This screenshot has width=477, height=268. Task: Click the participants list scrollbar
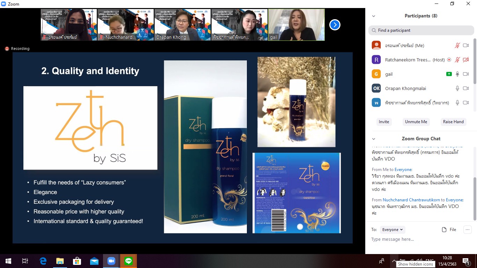coord(475,61)
